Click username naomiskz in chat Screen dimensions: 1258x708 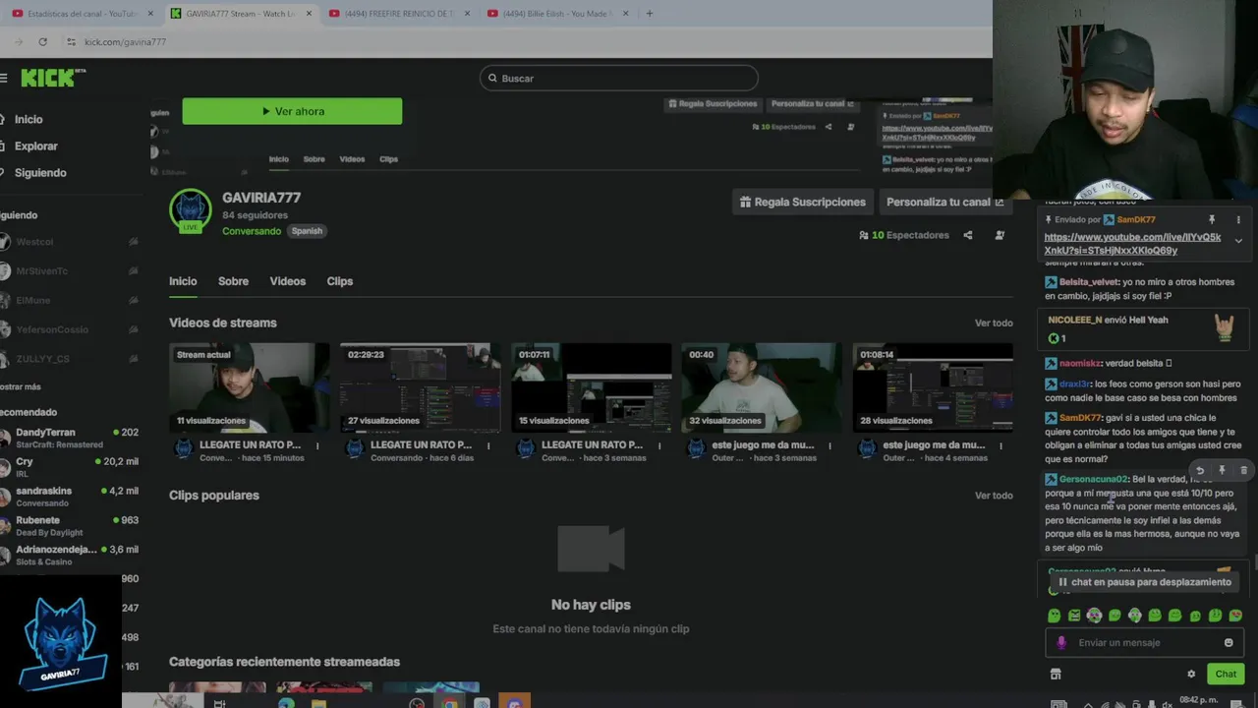[x=1080, y=363]
